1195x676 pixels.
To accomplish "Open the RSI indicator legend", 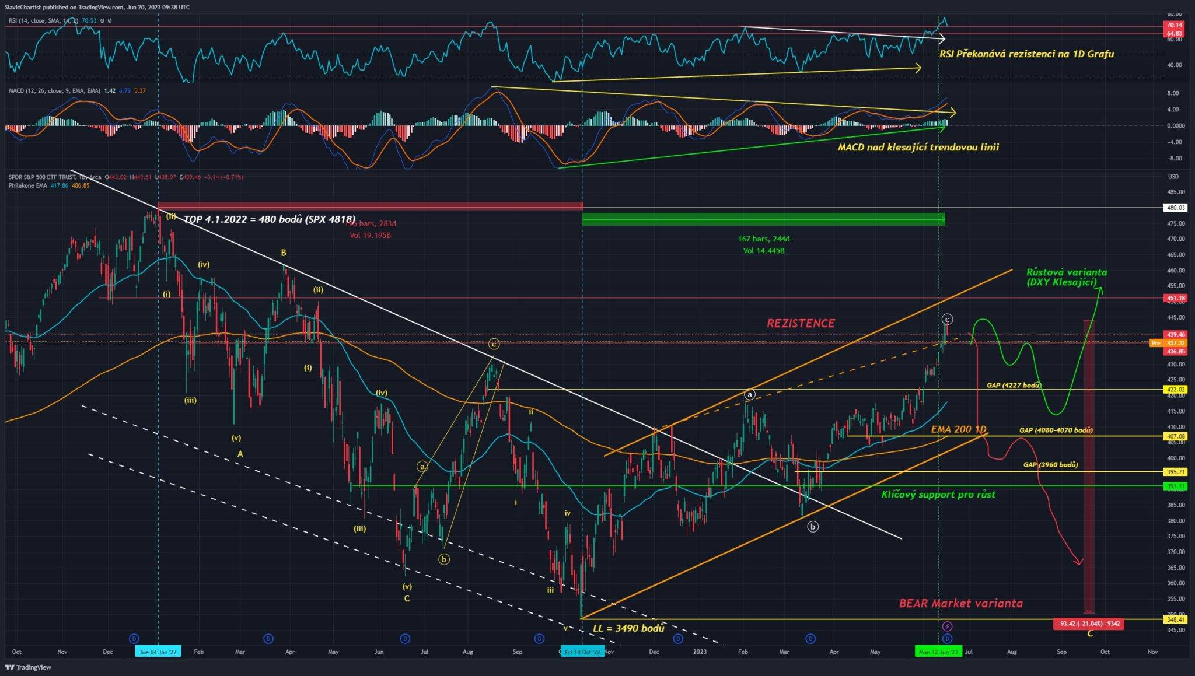I will click(60, 20).
